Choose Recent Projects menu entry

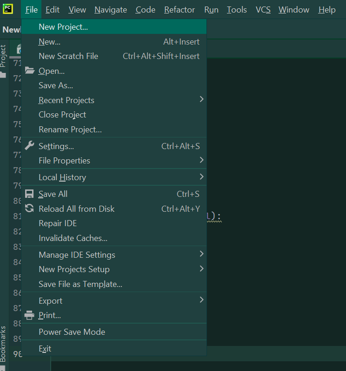(x=114, y=100)
